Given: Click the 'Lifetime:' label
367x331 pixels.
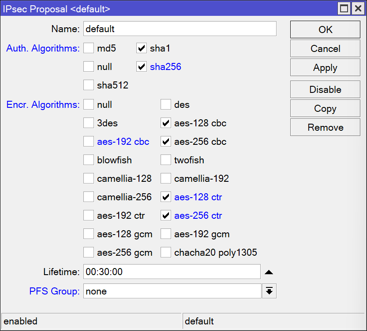Looking at the screenshot, I should 62,272.
